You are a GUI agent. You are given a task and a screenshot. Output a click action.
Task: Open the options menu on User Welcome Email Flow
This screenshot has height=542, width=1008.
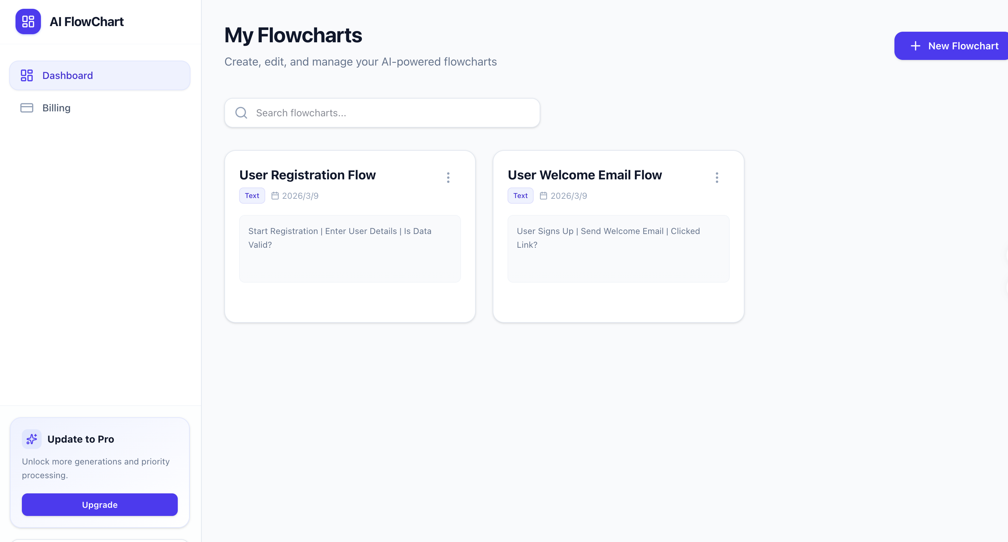pyautogui.click(x=716, y=177)
